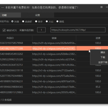Click ID cell ending 9189466398084365
Screen dimensions: 108x108
(11, 87)
